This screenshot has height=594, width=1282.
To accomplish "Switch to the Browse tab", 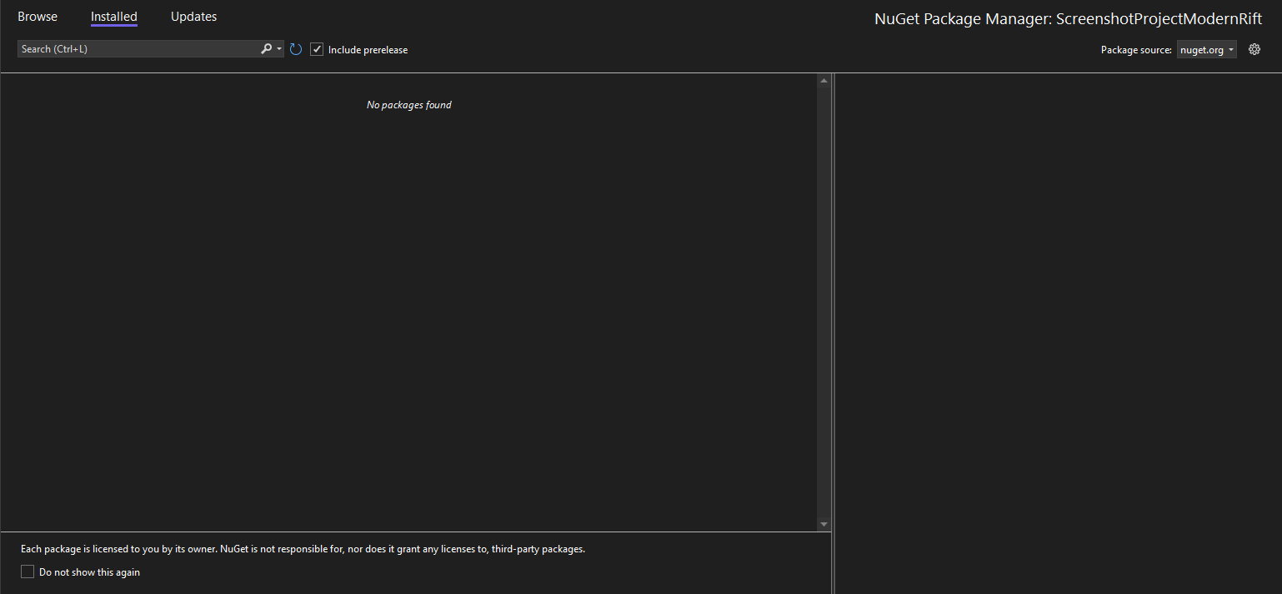I will 38,17.
